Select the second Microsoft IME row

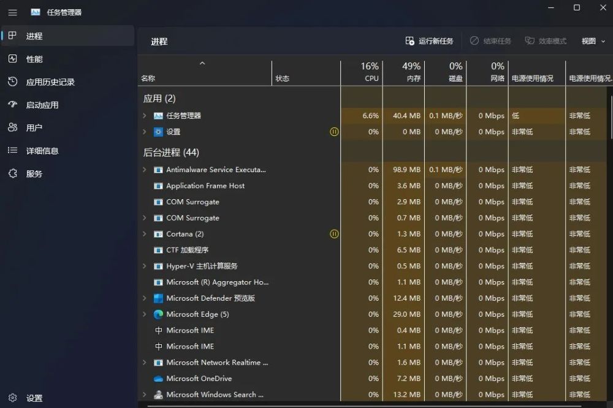373,346
